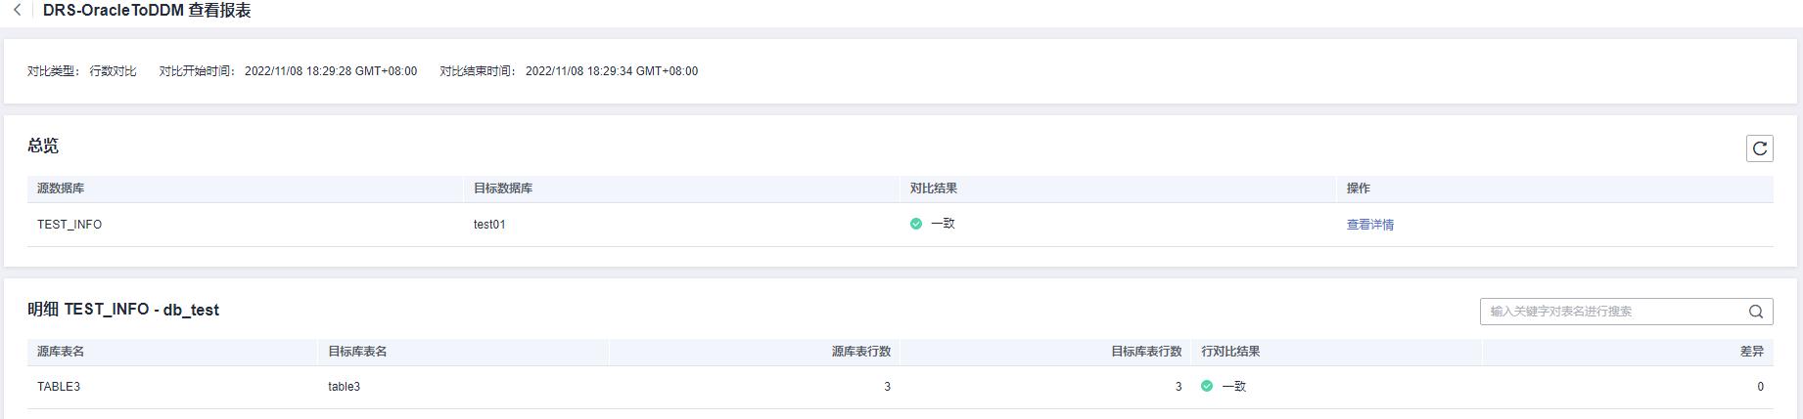Screen dimensions: 1803x419
Task: Click the 目标库表行数 column header
Action: coord(1146,352)
